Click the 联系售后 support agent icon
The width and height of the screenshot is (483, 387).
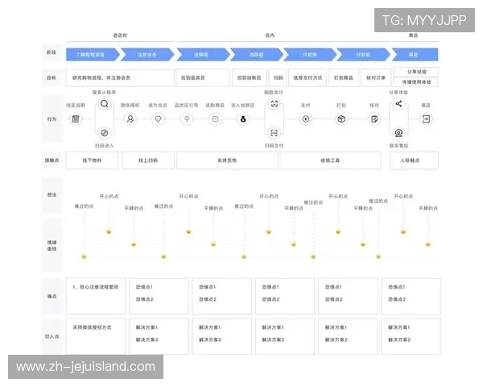(398, 133)
